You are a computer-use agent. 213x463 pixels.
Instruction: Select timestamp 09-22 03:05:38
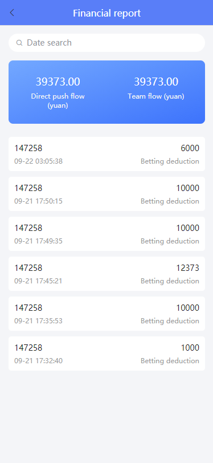click(x=38, y=161)
